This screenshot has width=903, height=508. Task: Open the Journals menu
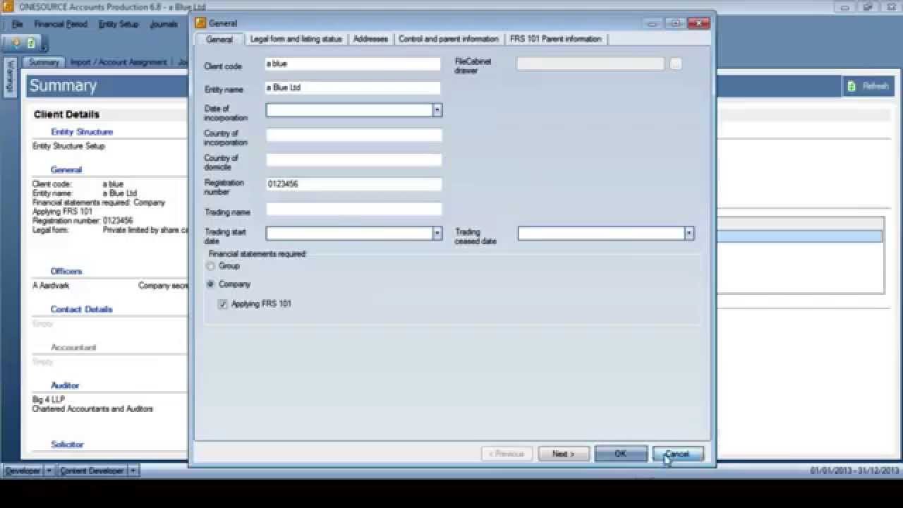pyautogui.click(x=164, y=24)
